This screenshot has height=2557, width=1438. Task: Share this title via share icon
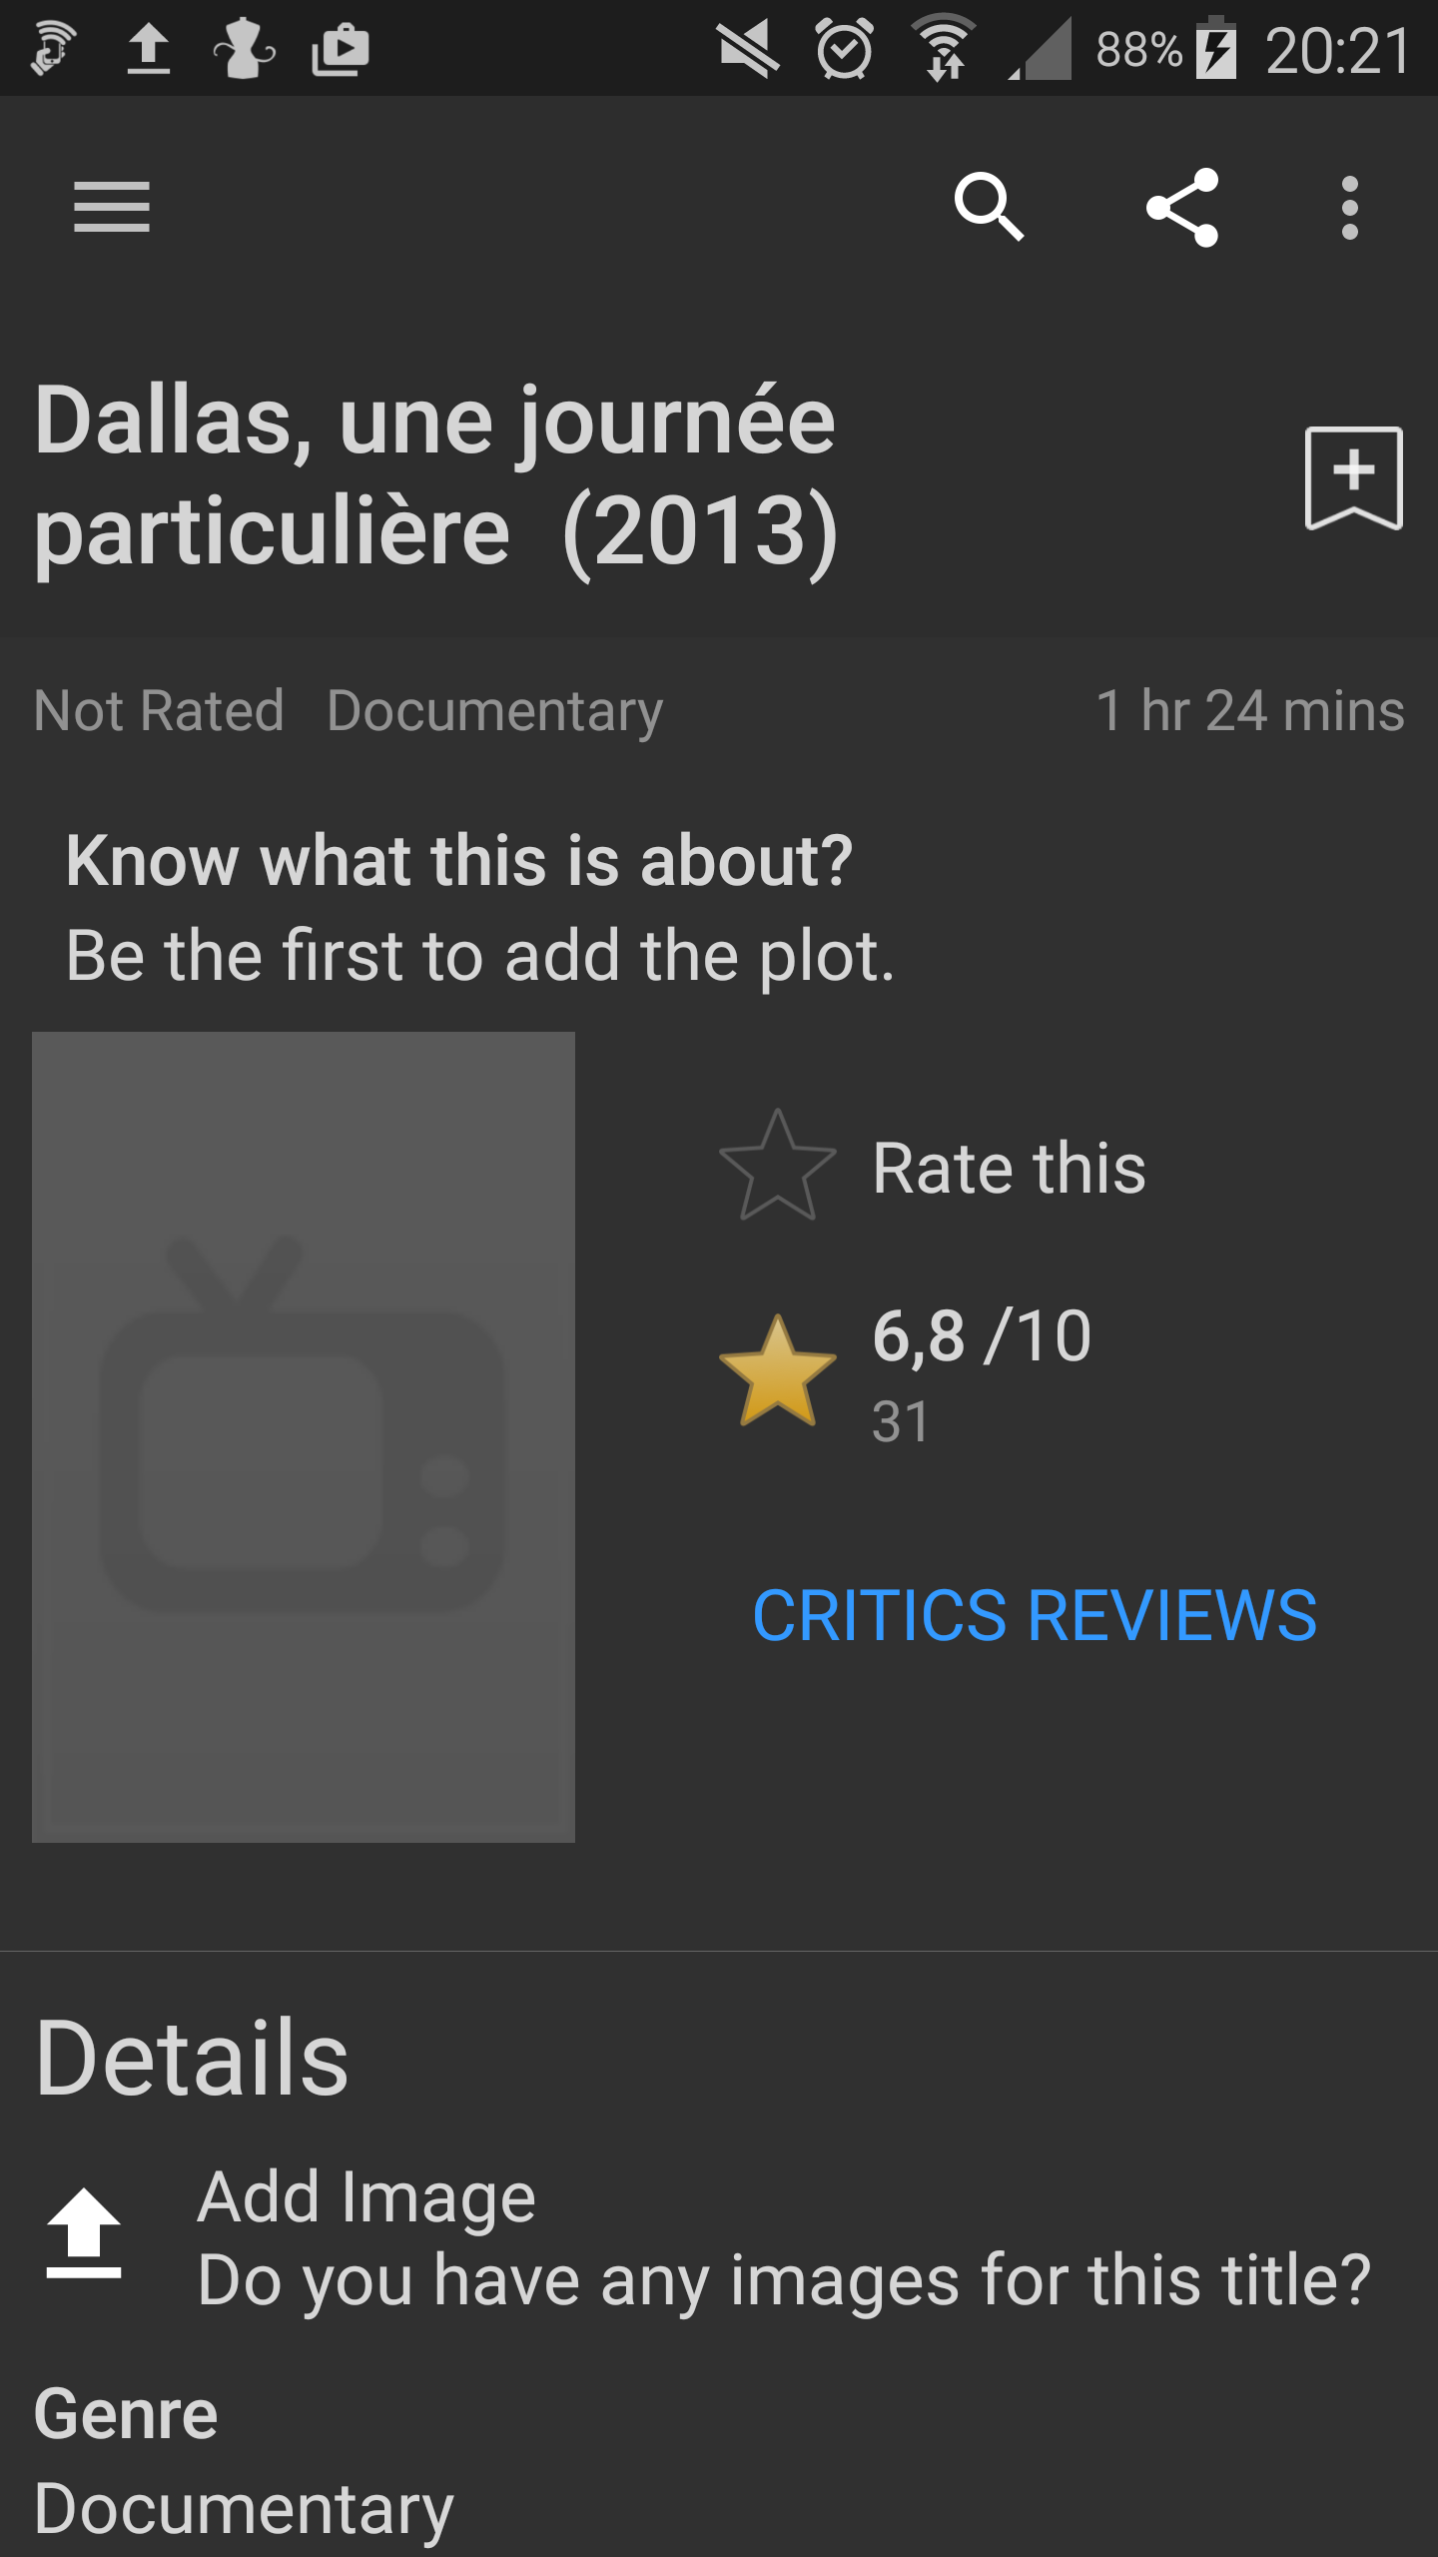pyautogui.click(x=1182, y=207)
